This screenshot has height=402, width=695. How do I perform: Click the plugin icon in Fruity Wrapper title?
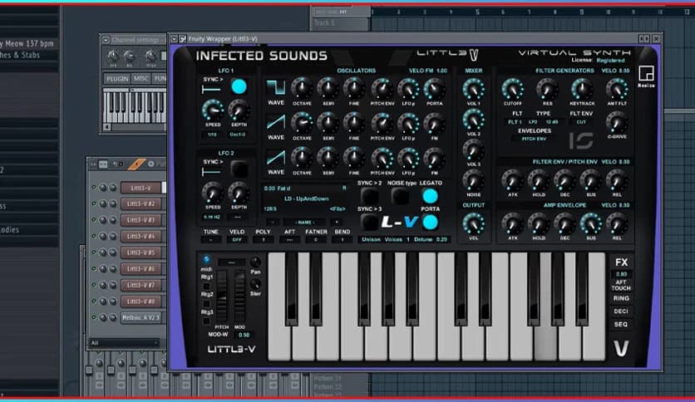(183, 39)
